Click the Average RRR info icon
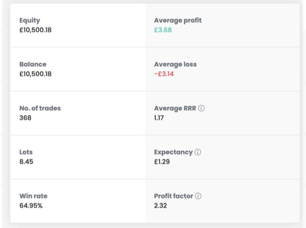Viewport: 306px width, 228px height. (x=201, y=108)
